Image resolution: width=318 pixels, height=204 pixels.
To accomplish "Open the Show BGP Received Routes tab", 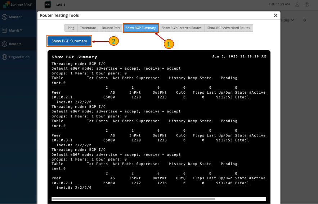I will (182, 28).
